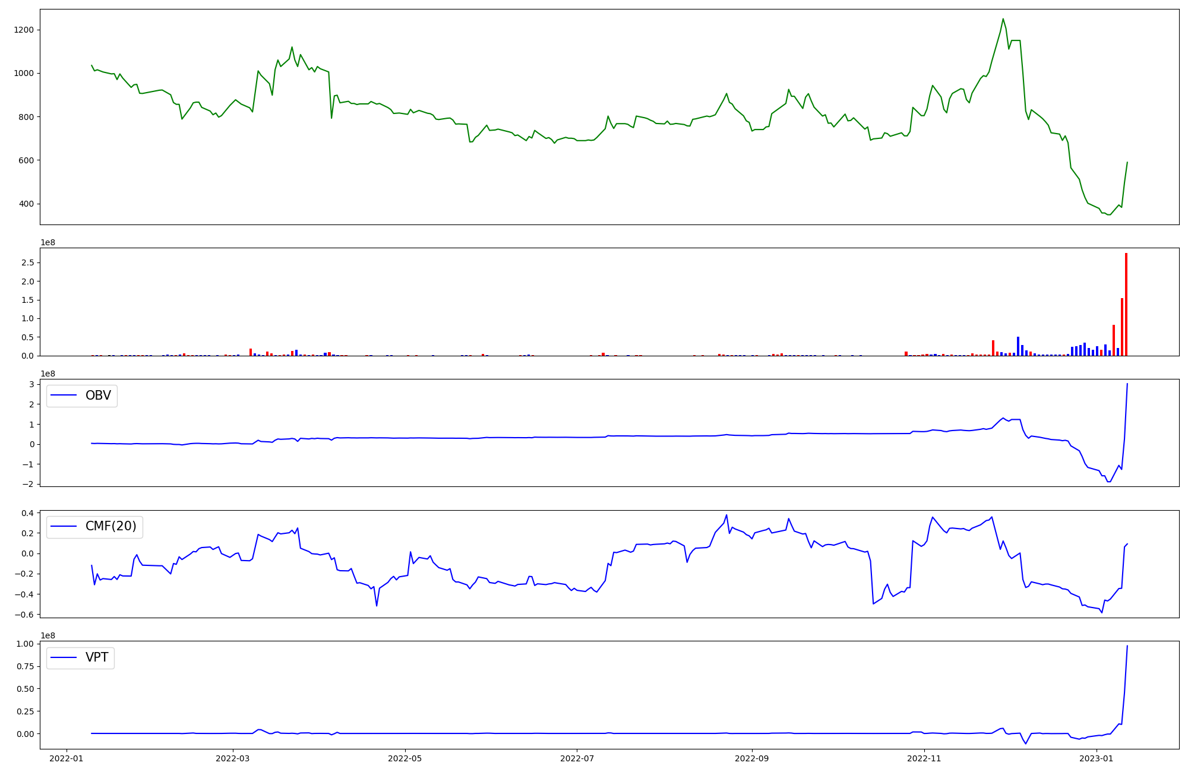The width and height of the screenshot is (1188, 772).
Task: Click the blue line swatch in OBV legend
Action: [64, 396]
